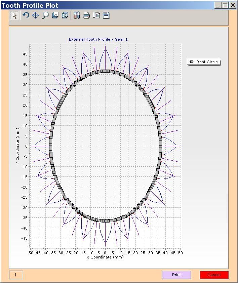Click chart title External Tooth Profile - Gear 1
Viewport: 238px width, 283px height.
tap(98, 39)
